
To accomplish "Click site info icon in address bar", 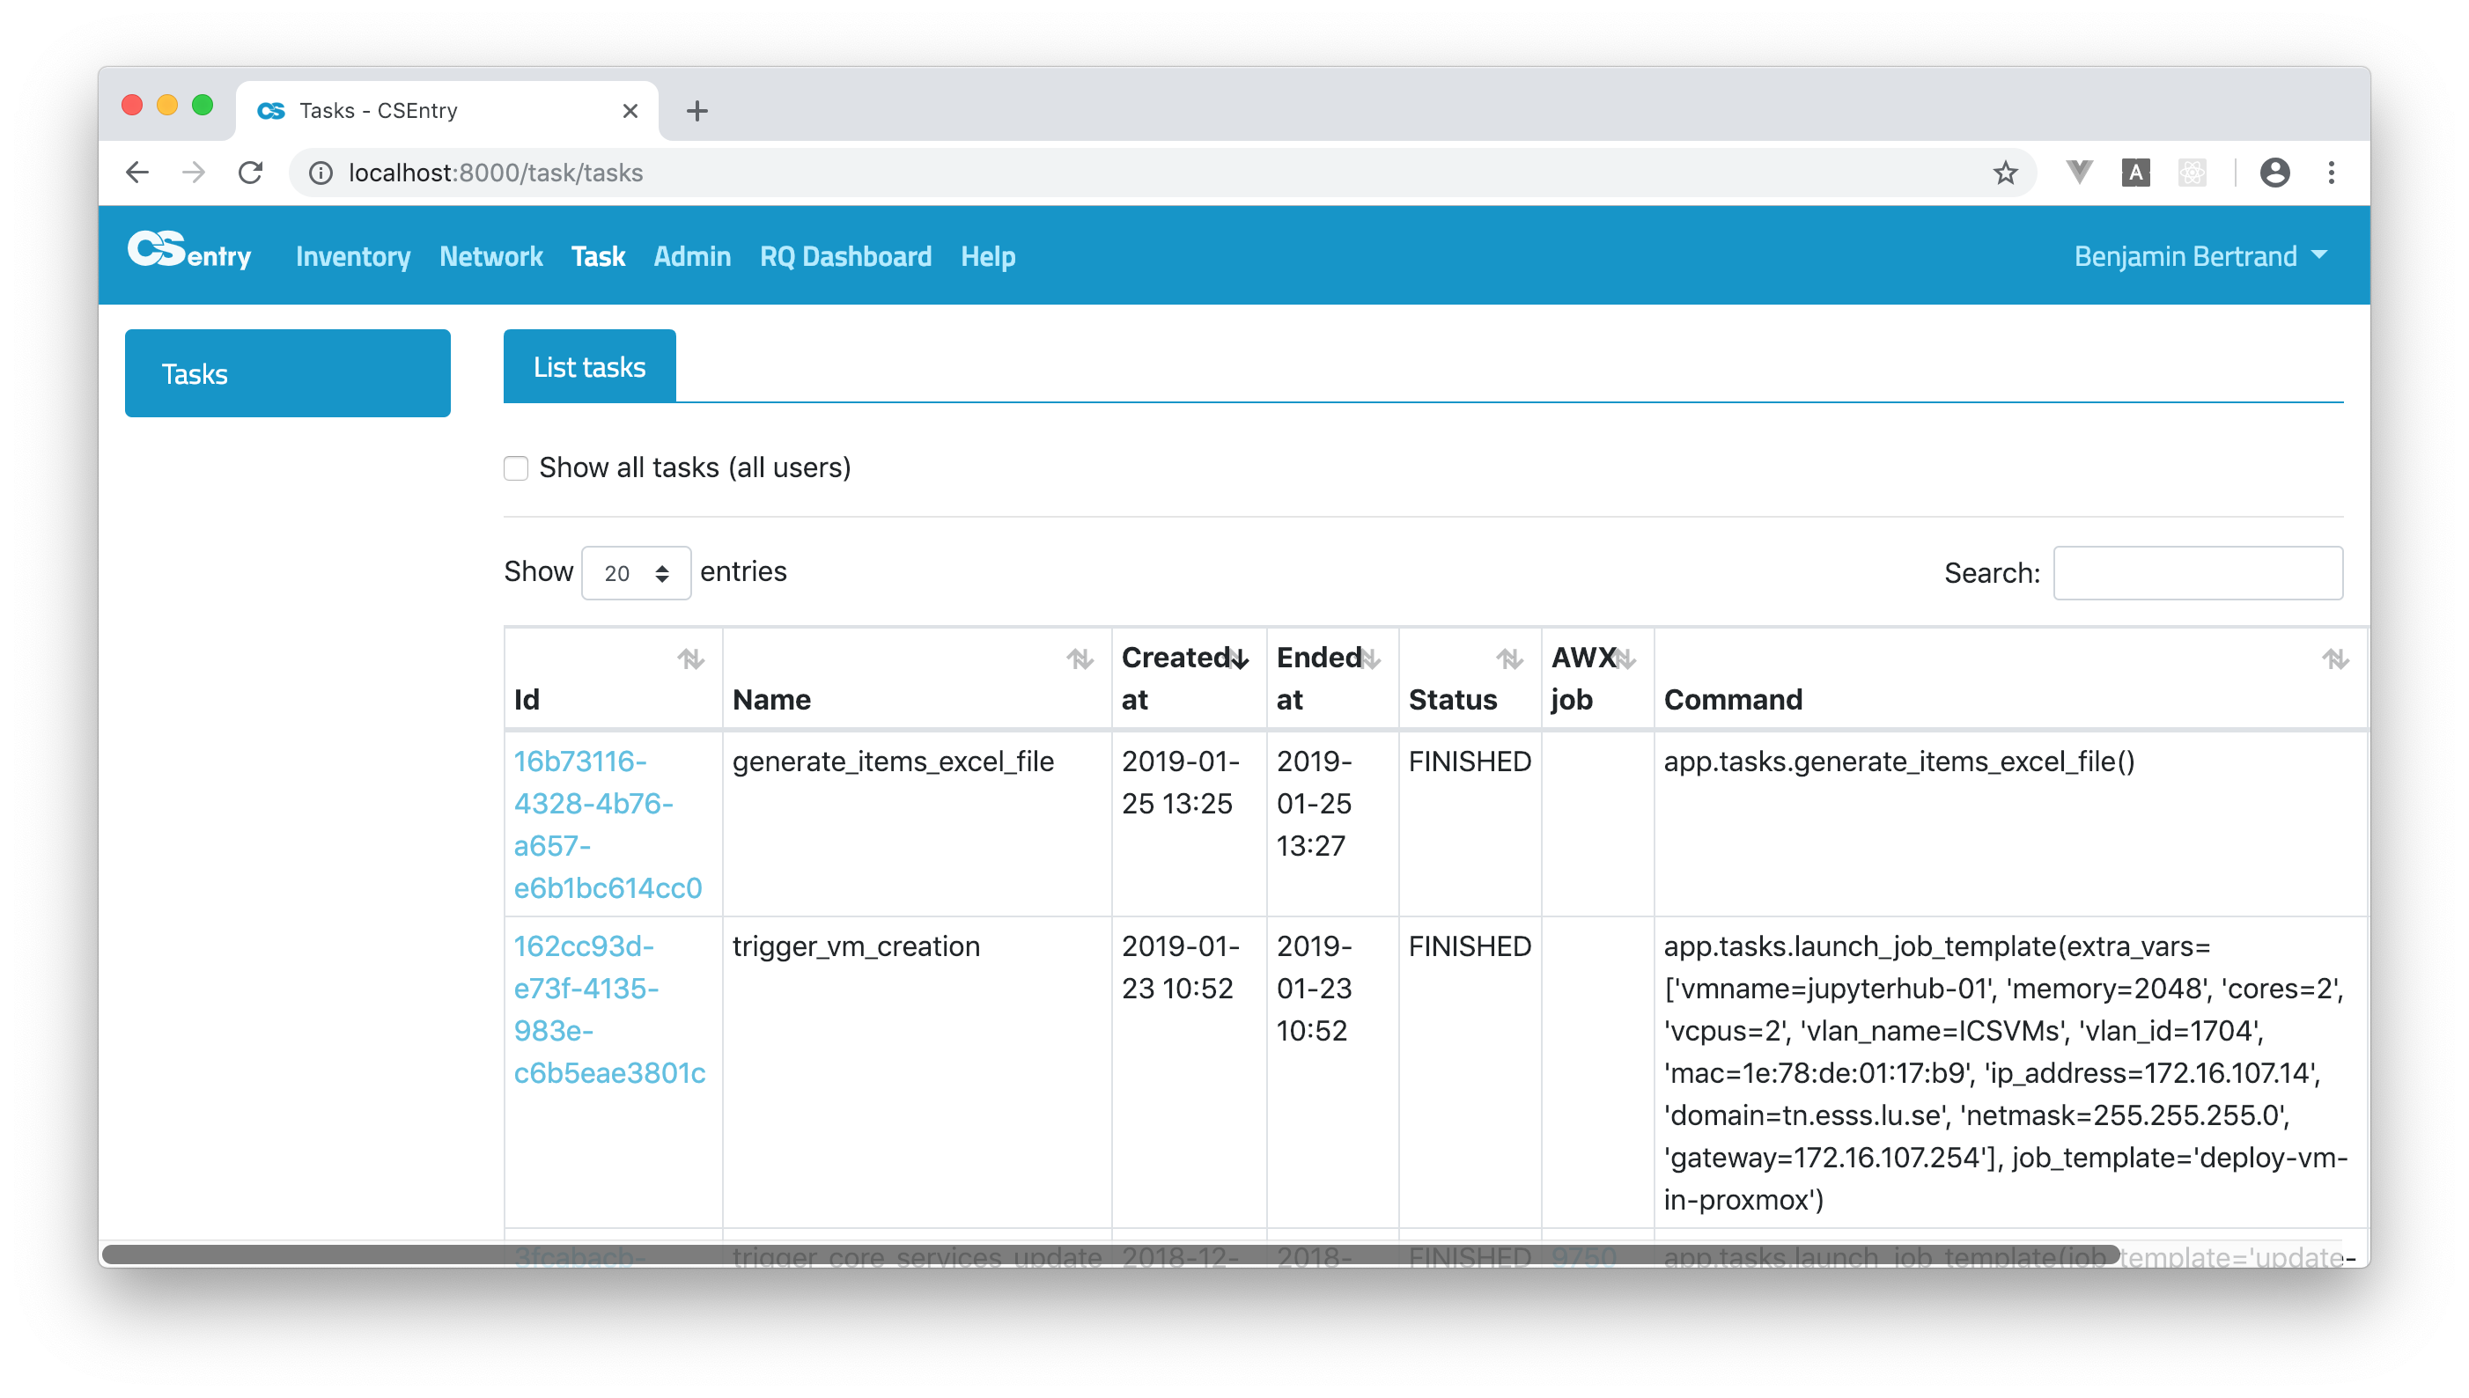I will click(x=321, y=173).
